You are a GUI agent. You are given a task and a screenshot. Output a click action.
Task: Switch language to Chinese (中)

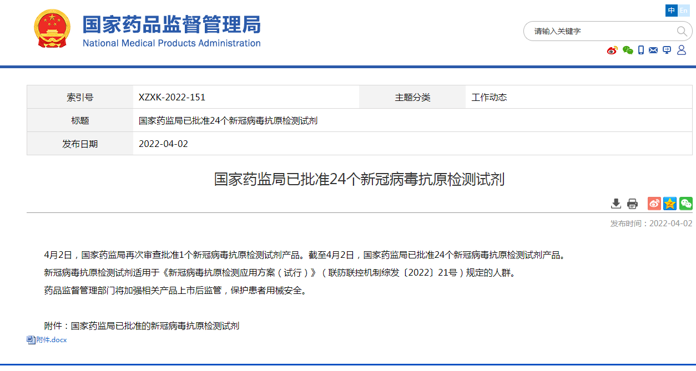[x=672, y=11]
